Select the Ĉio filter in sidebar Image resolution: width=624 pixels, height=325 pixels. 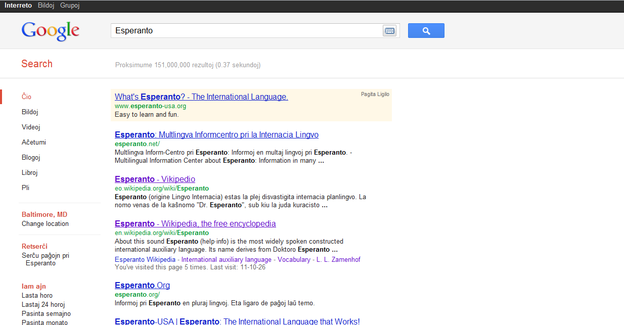27,97
